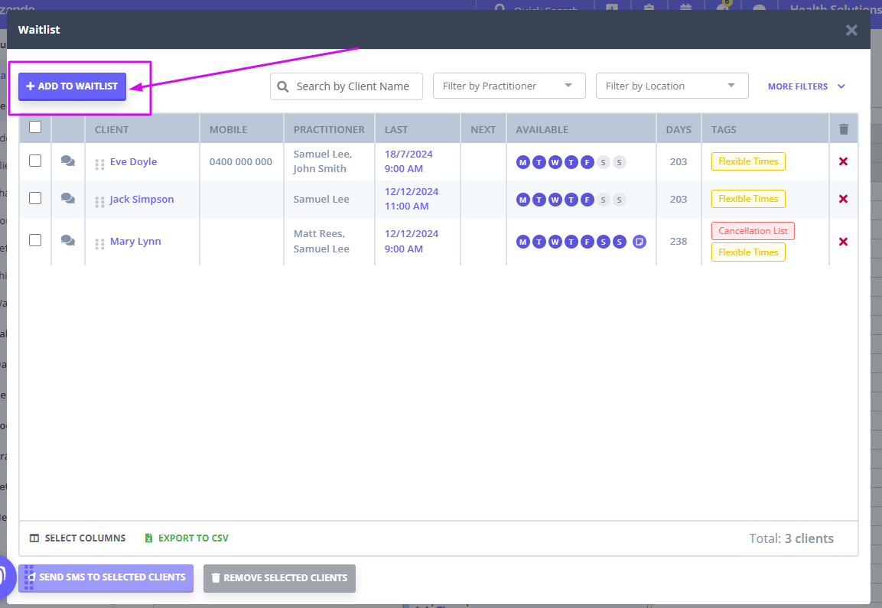
Task: Remove Jack Simpson using his red X
Action: (843, 199)
